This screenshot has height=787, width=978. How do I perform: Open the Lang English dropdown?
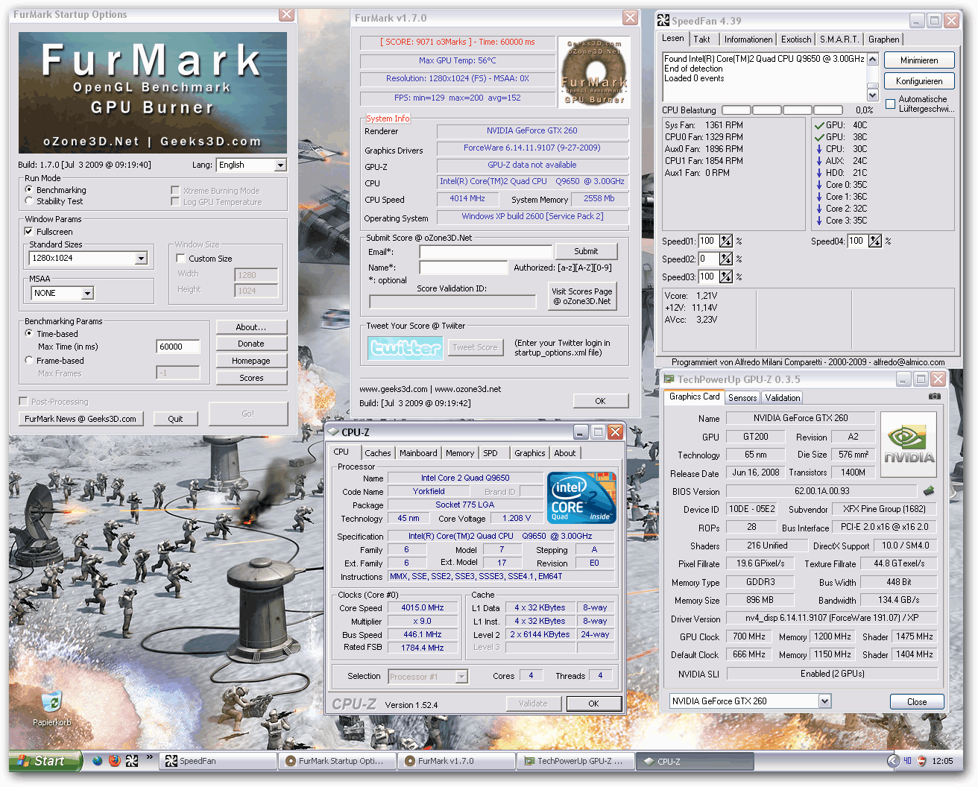click(280, 165)
